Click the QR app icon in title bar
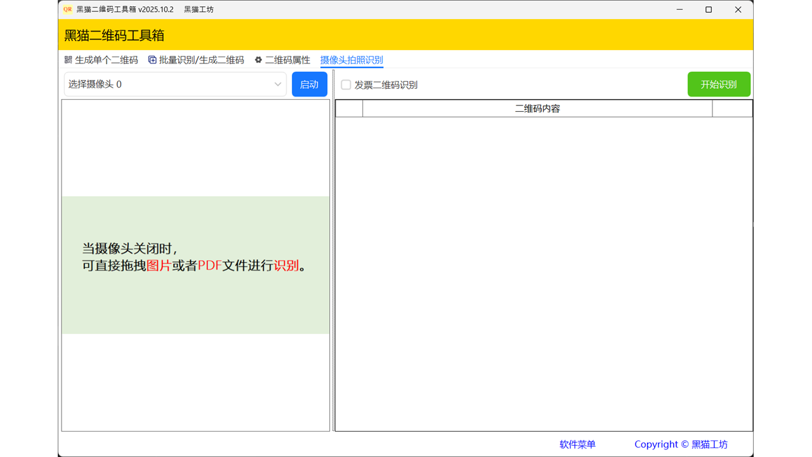 coord(67,10)
